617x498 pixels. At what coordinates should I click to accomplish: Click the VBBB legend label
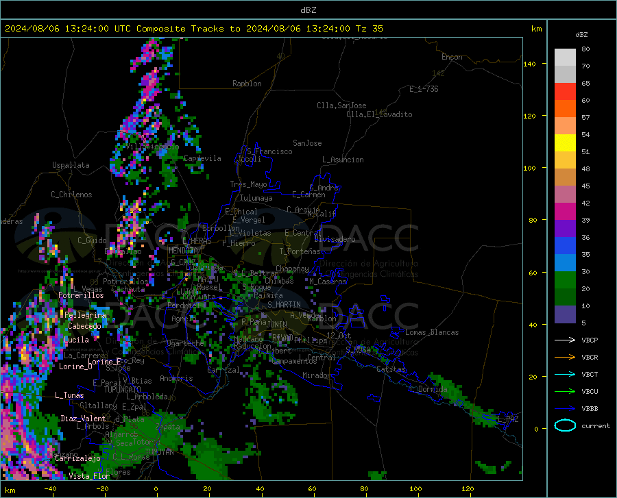click(x=590, y=409)
